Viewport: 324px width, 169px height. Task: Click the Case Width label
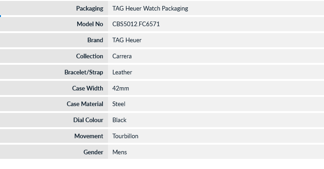point(88,88)
